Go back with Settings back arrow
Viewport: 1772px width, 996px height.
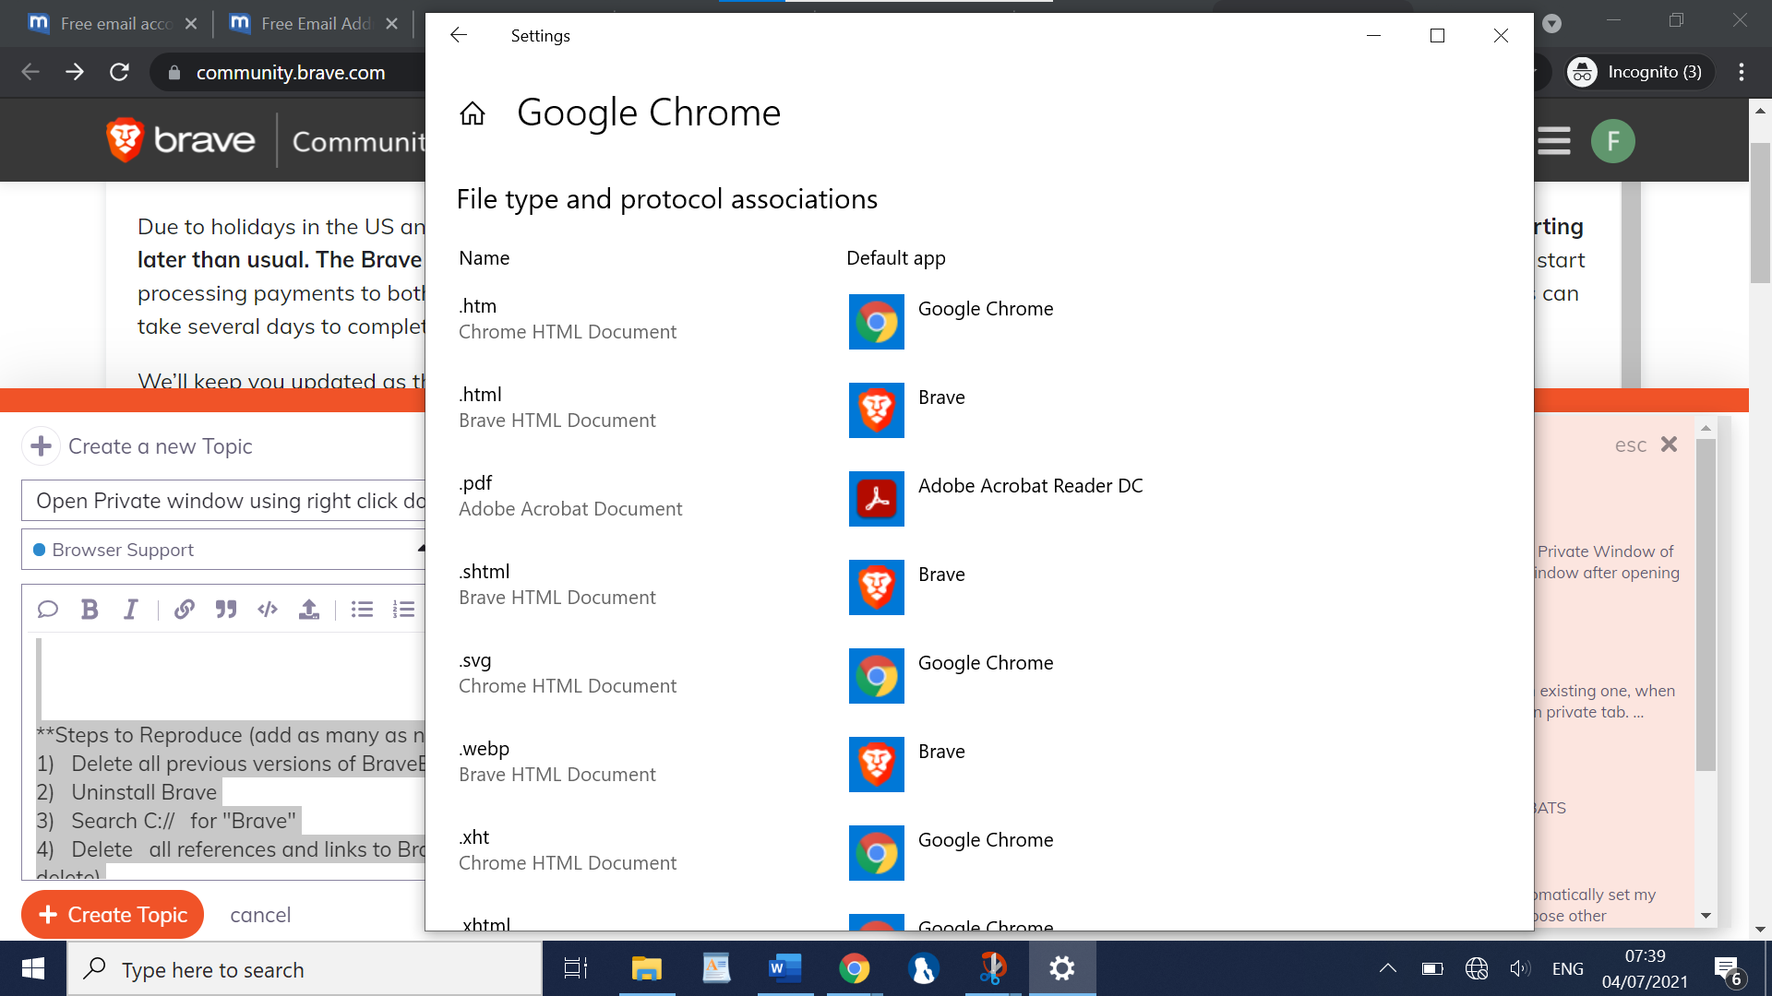[x=459, y=35]
